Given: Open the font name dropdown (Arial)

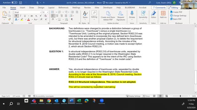Looking at the screenshot, I should 41,12.
